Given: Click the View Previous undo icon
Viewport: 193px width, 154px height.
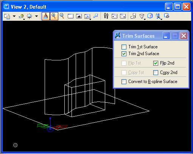Looking at the screenshot, I should click(x=114, y=16).
